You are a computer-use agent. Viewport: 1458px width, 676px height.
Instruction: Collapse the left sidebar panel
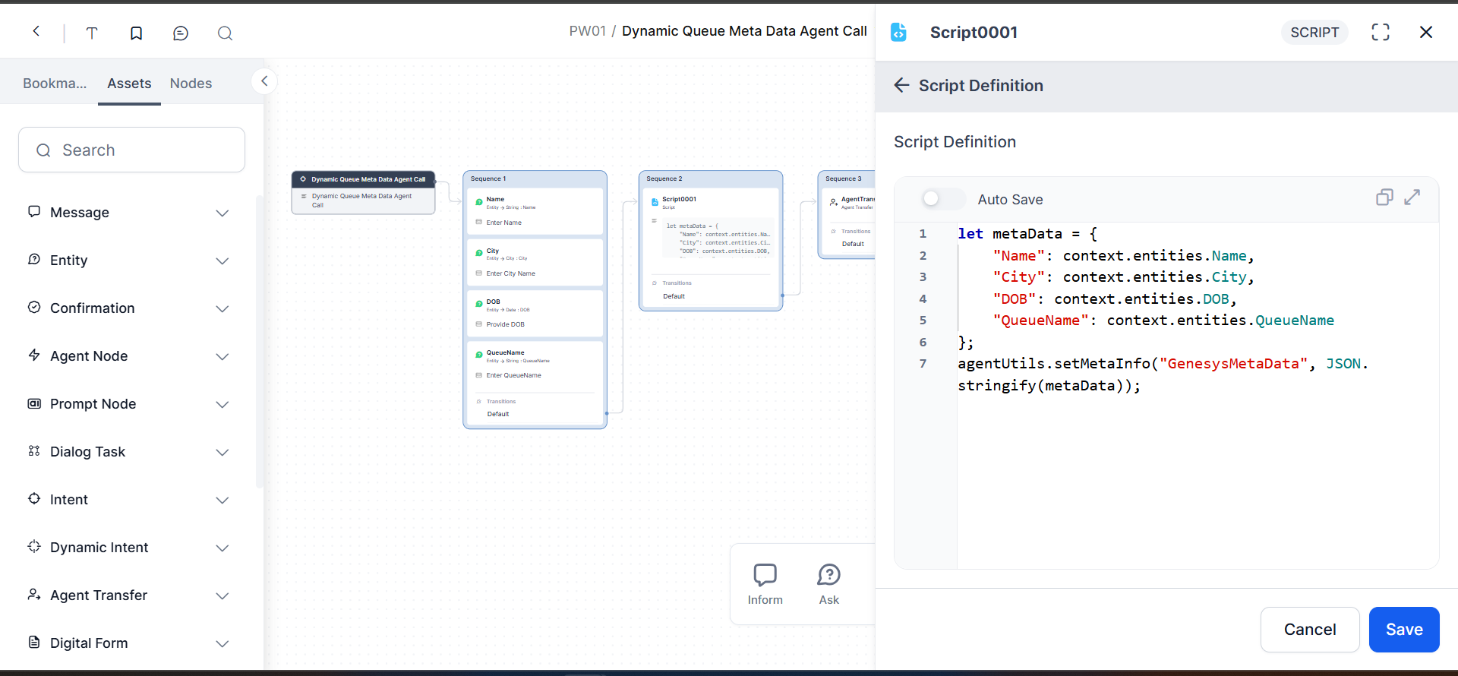(x=264, y=81)
